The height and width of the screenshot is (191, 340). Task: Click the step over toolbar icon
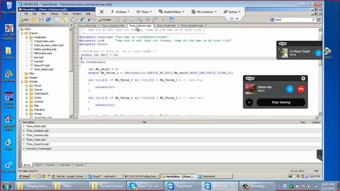[148, 20]
